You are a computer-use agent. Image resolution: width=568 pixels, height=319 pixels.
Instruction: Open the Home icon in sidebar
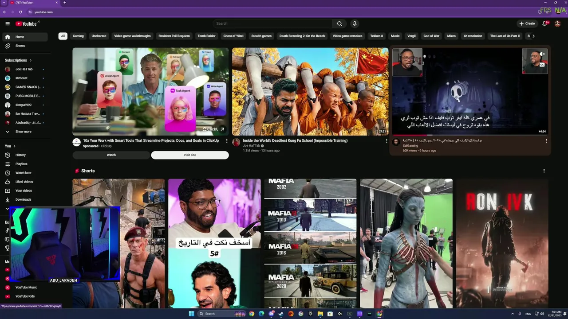8,37
